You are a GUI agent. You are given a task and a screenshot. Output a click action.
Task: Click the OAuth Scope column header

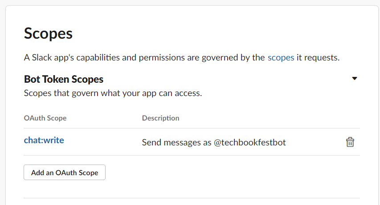click(x=45, y=118)
